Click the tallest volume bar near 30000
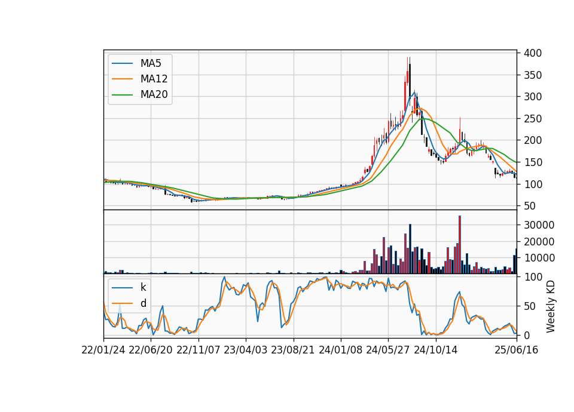The height and width of the screenshot is (412, 574). 460,245
